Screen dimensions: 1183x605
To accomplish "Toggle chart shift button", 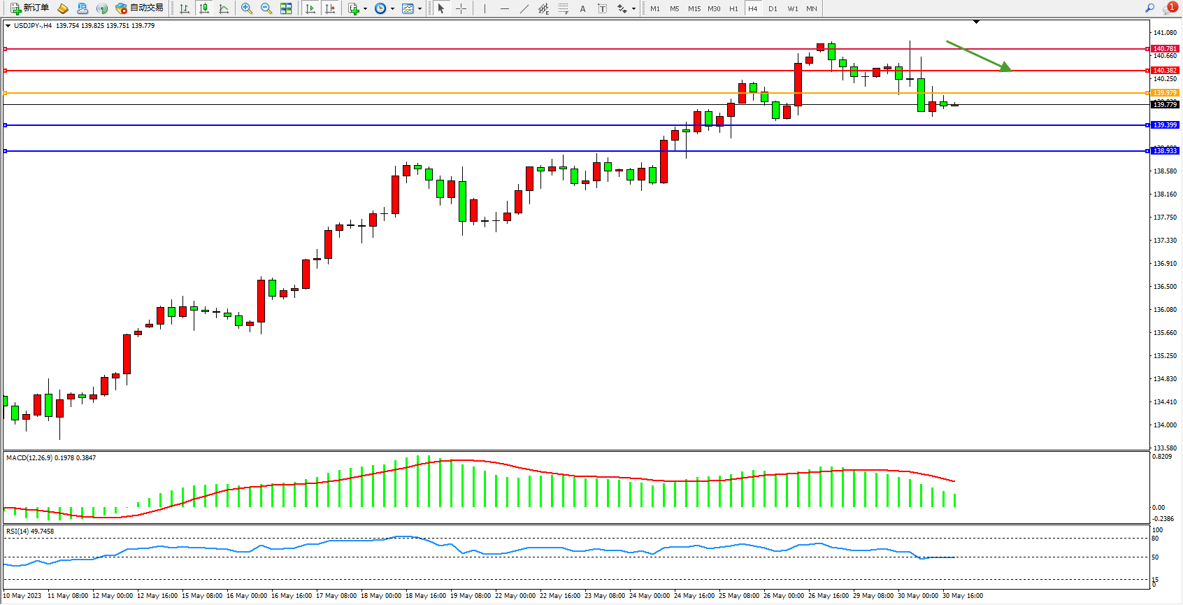I will 330,8.
